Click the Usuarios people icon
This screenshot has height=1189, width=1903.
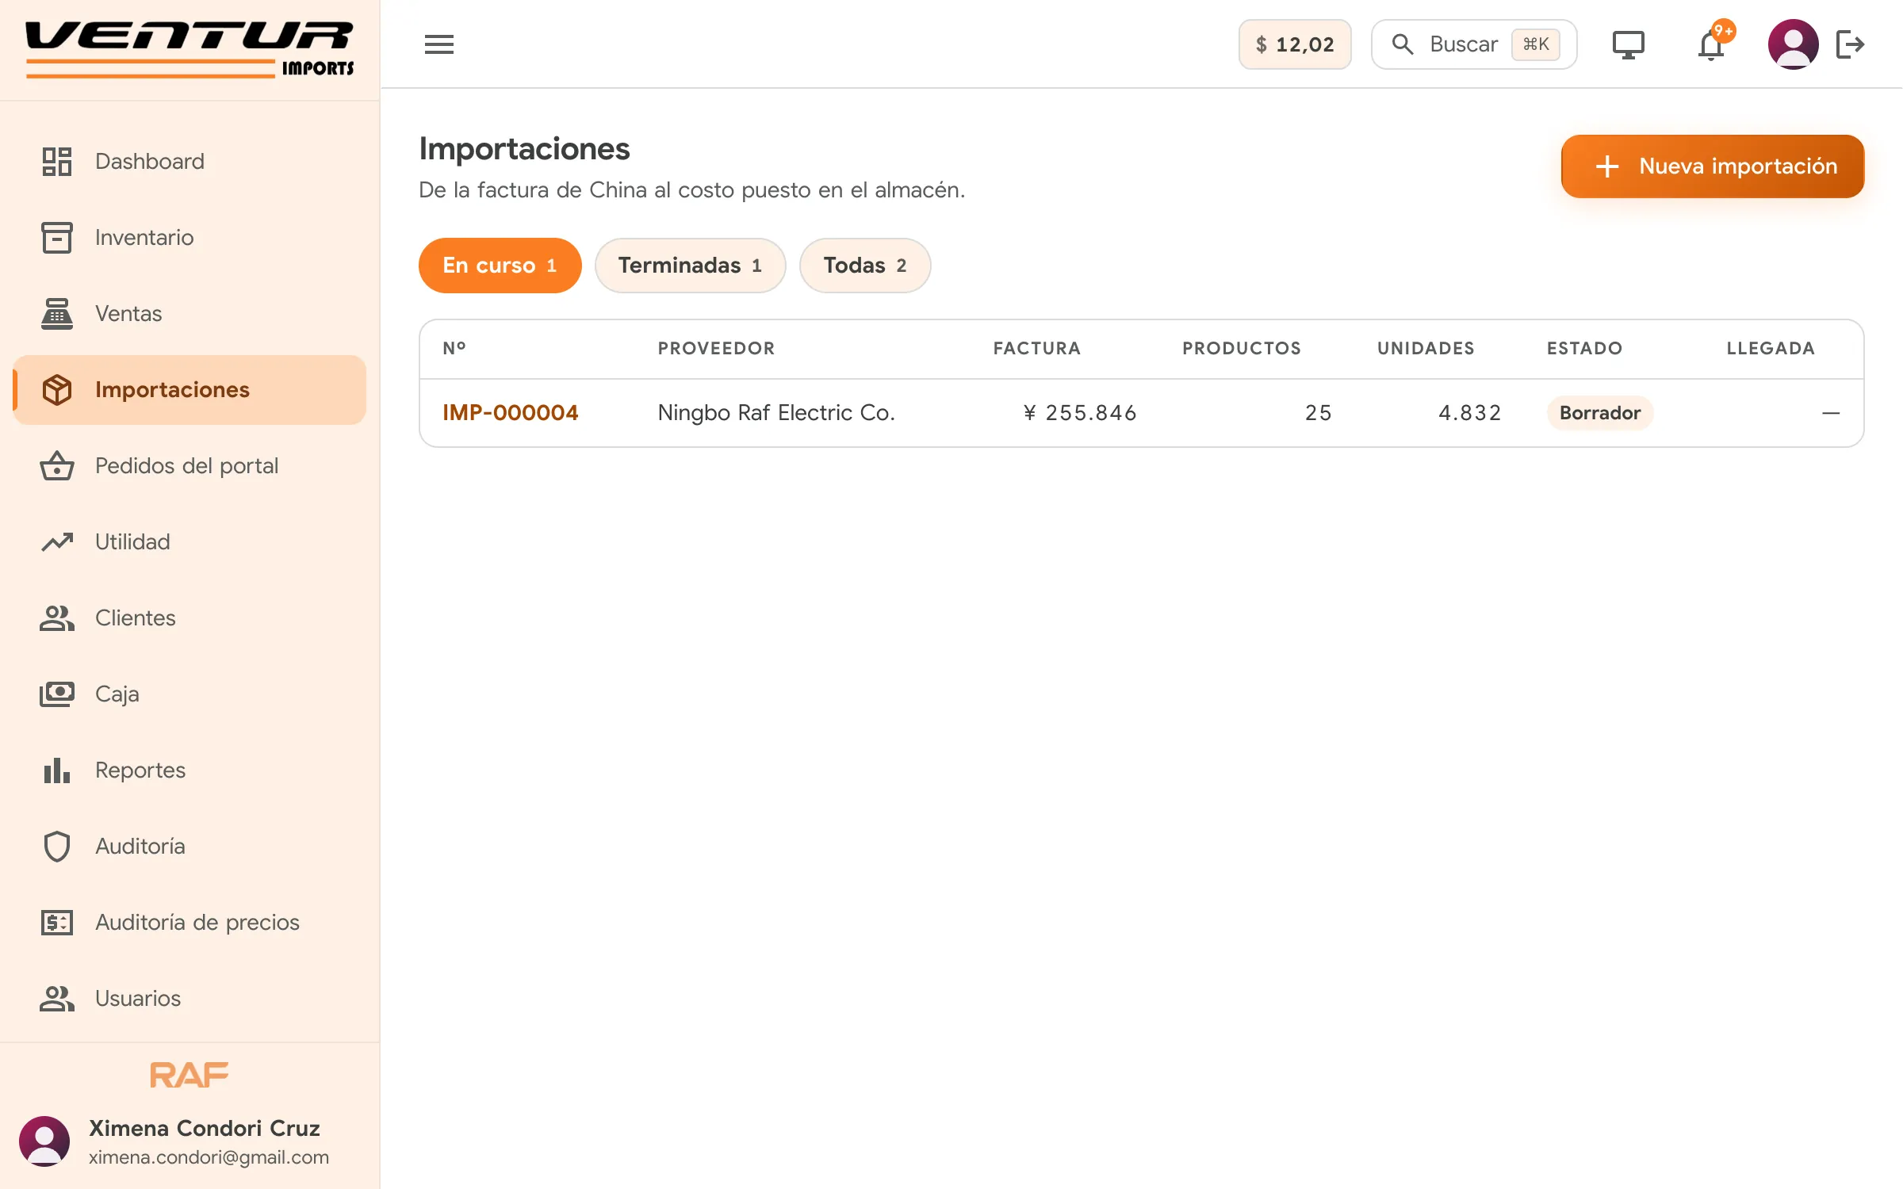(x=57, y=999)
